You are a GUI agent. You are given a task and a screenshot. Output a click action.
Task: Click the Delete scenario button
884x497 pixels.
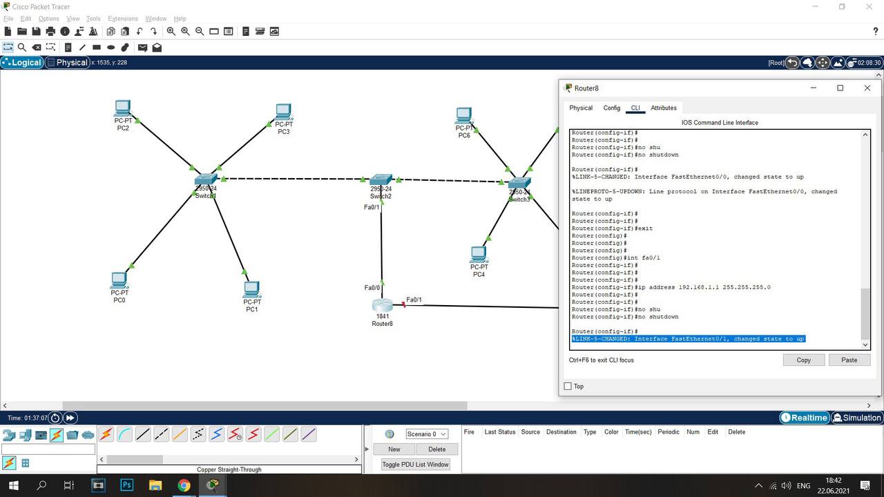coord(437,449)
